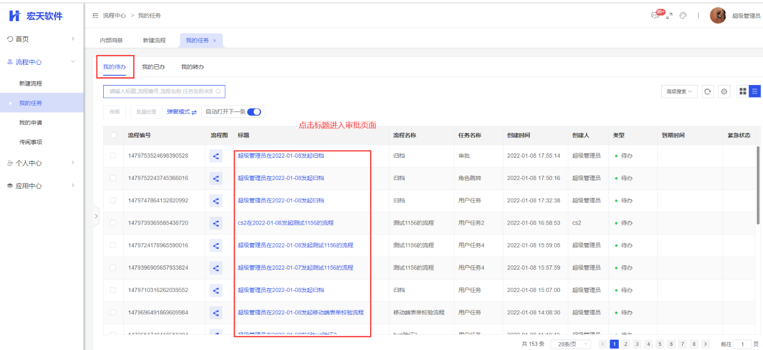Click the 弹窗模式 mode switch link
The image size is (763, 350).
[x=181, y=112]
